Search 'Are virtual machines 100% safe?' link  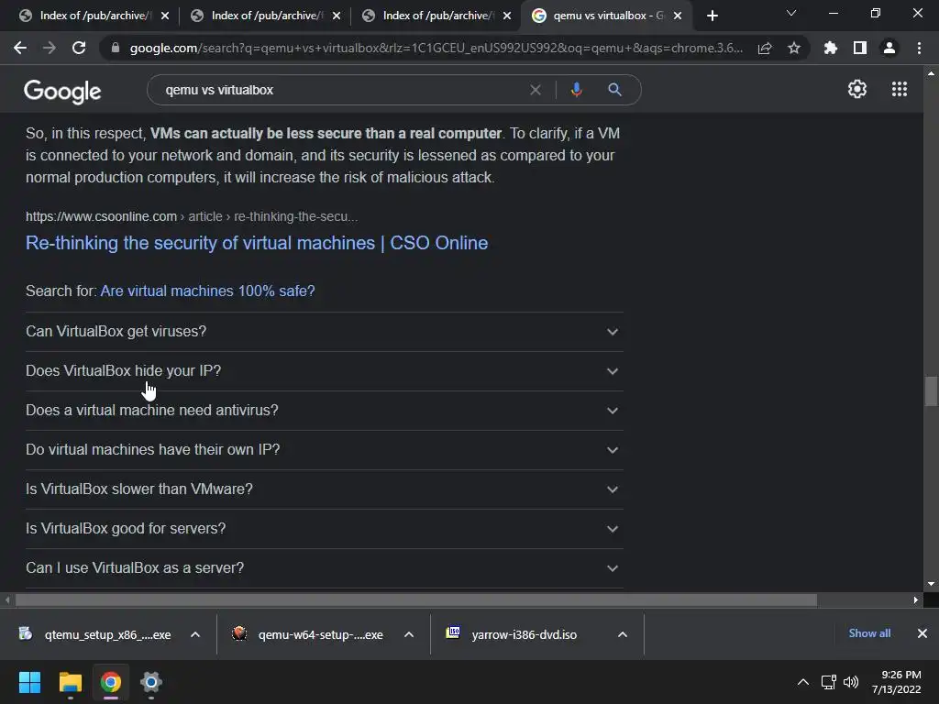(207, 291)
